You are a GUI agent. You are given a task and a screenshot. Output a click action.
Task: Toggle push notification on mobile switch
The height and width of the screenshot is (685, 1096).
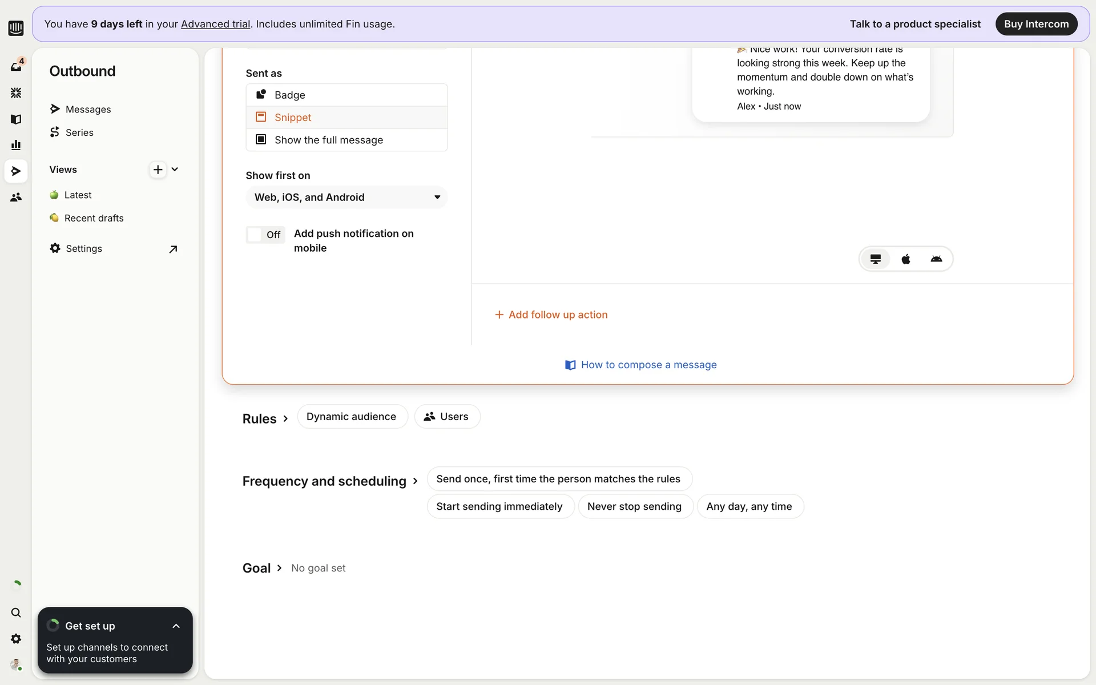265,235
